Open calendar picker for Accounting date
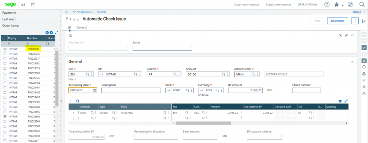The image size is (368, 143). point(95,90)
